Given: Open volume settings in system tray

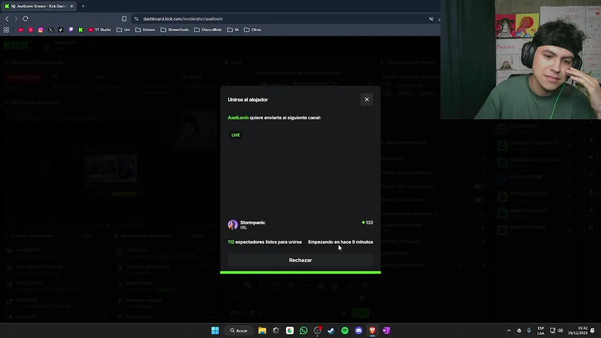Looking at the screenshot, I should pos(560,330).
